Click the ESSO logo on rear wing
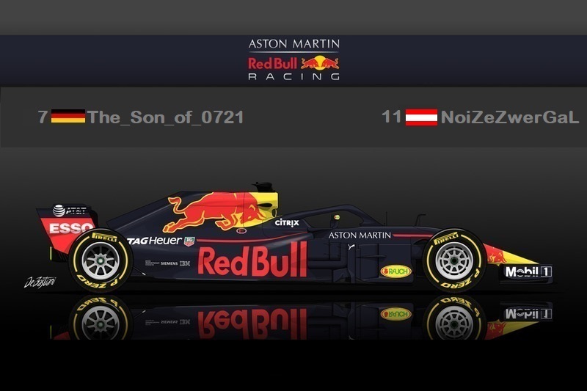The height and width of the screenshot is (391, 587). tap(71, 228)
